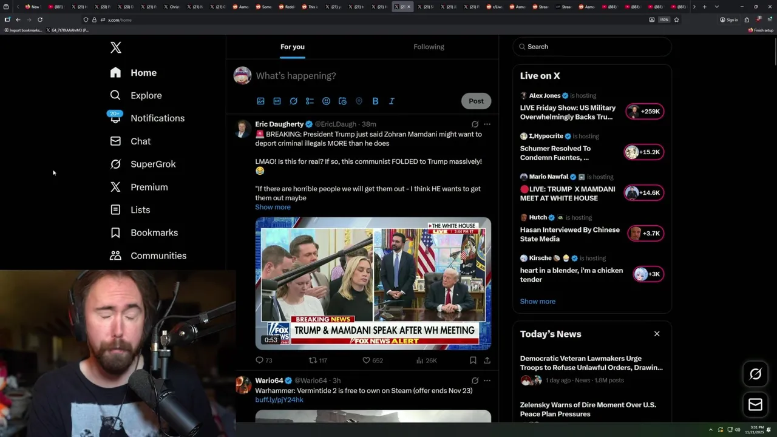Open Chat from the sidebar
777x437 pixels.
pos(131,141)
